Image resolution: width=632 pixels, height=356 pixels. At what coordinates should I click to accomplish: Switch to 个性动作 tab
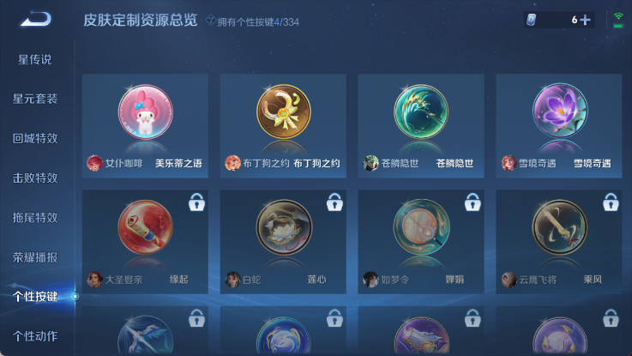pyautogui.click(x=34, y=336)
